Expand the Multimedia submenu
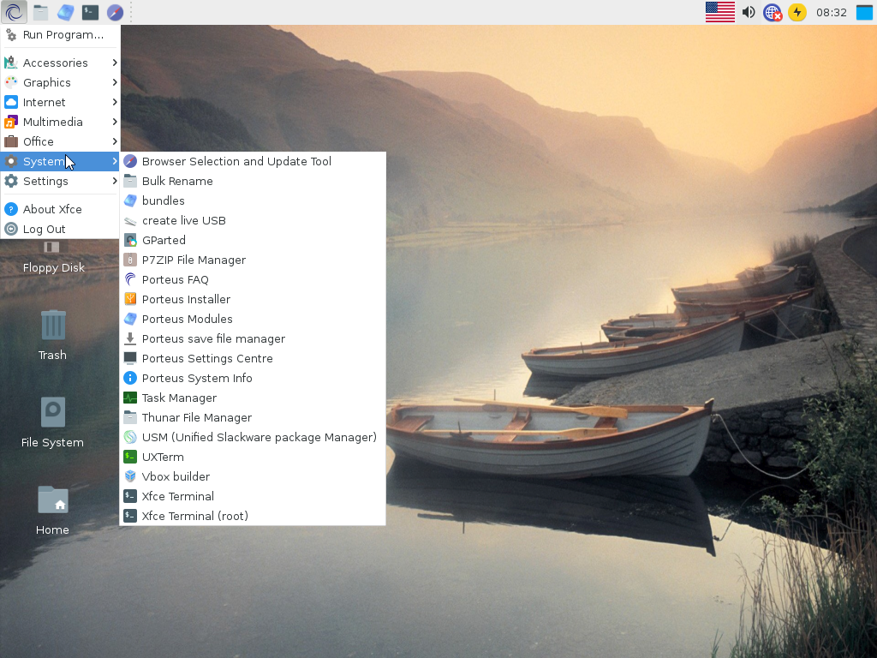Image resolution: width=877 pixels, height=658 pixels. [x=61, y=122]
